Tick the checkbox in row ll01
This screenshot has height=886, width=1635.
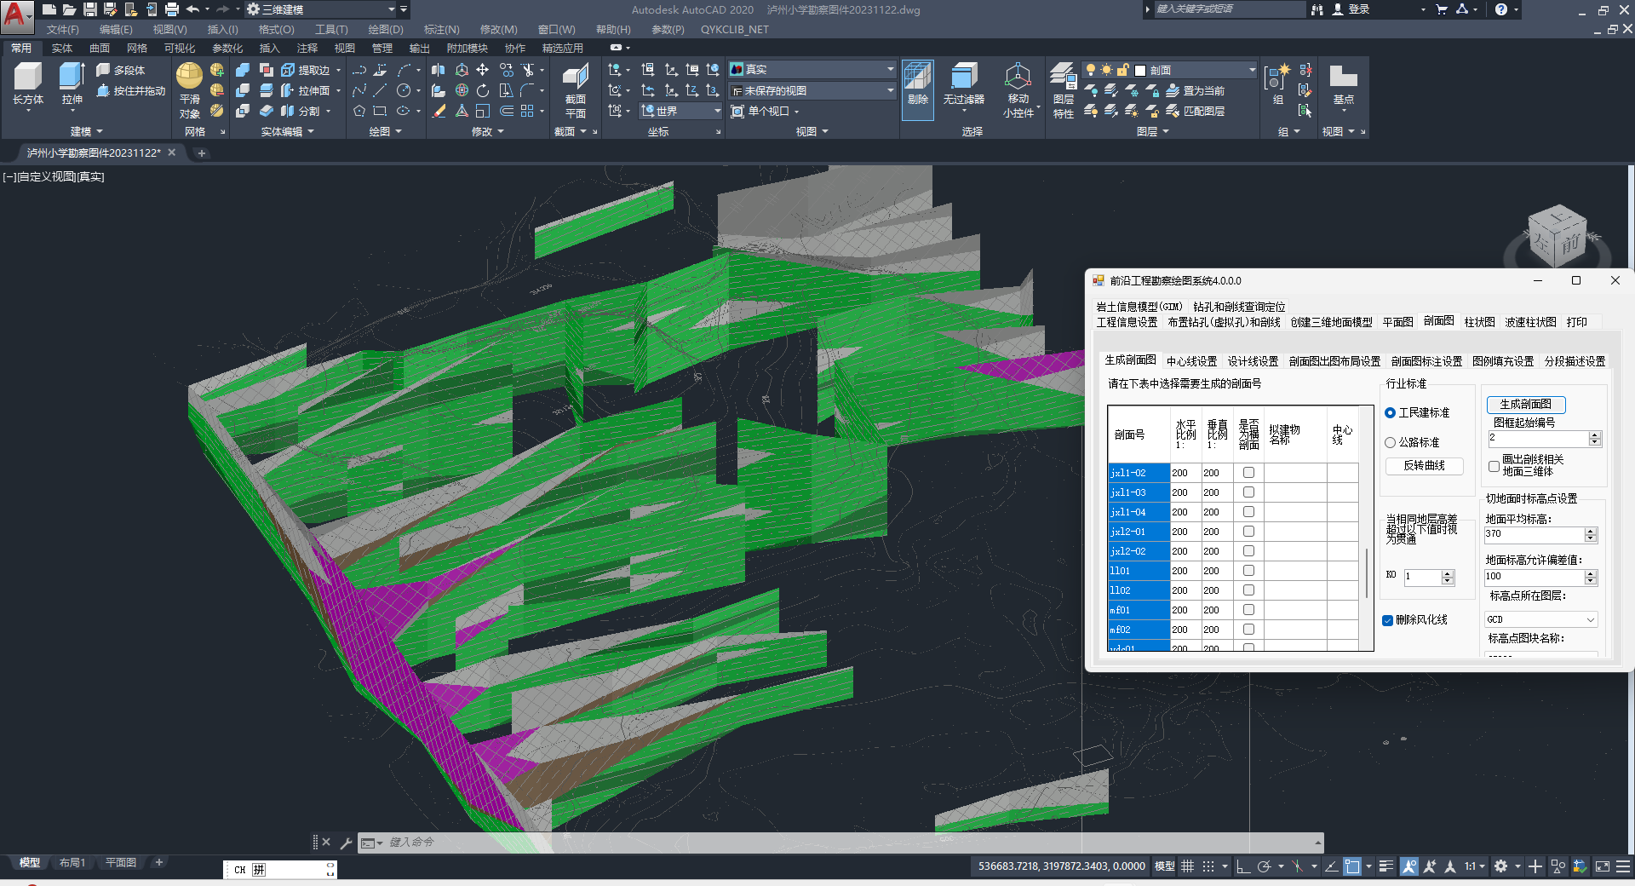(1248, 571)
